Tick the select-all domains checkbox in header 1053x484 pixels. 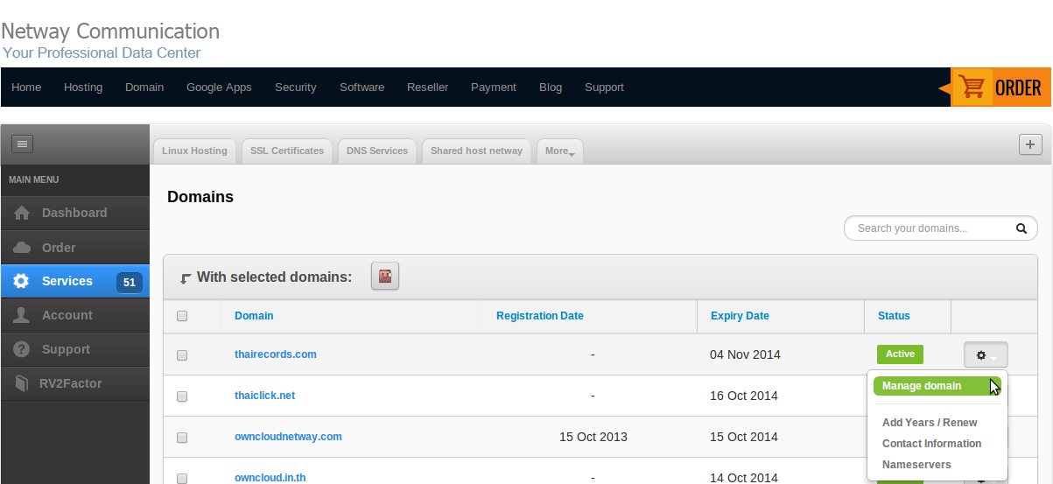(x=182, y=316)
